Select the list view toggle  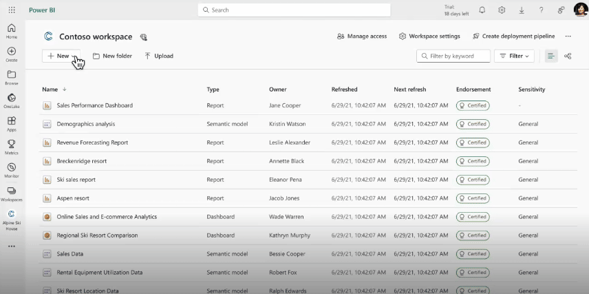(x=550, y=56)
